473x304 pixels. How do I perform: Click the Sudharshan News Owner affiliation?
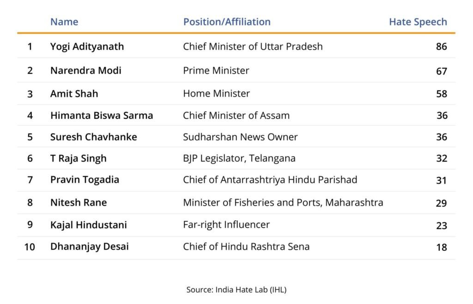point(240,137)
